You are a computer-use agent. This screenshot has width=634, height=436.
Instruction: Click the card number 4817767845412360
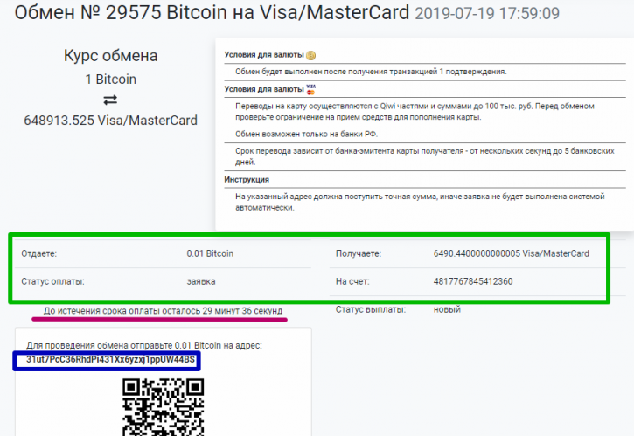[x=473, y=281]
